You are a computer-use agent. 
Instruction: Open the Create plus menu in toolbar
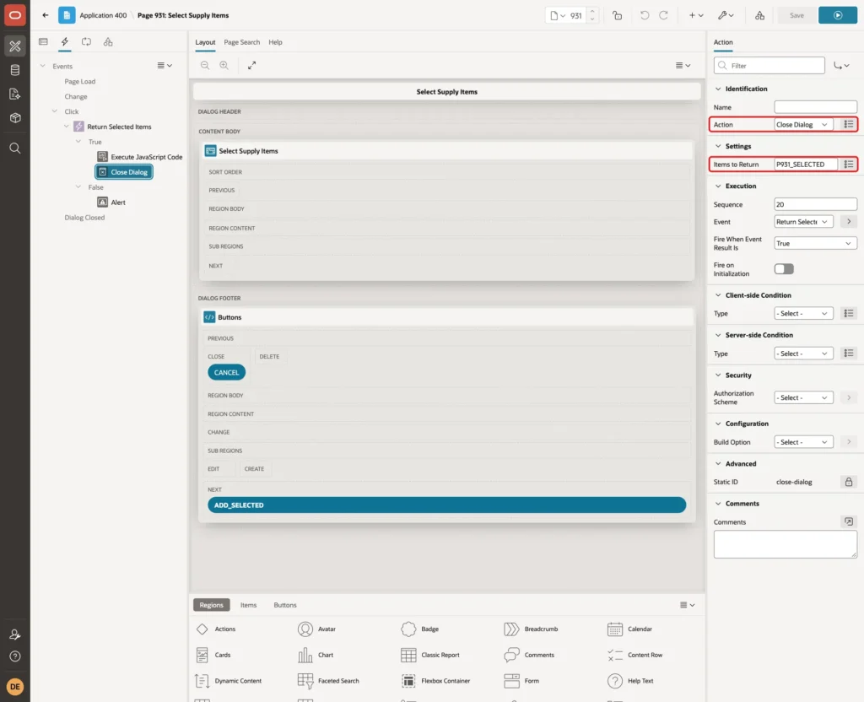point(695,15)
